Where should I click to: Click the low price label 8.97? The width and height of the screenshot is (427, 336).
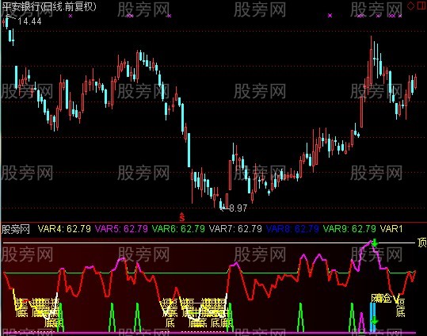tap(238, 208)
